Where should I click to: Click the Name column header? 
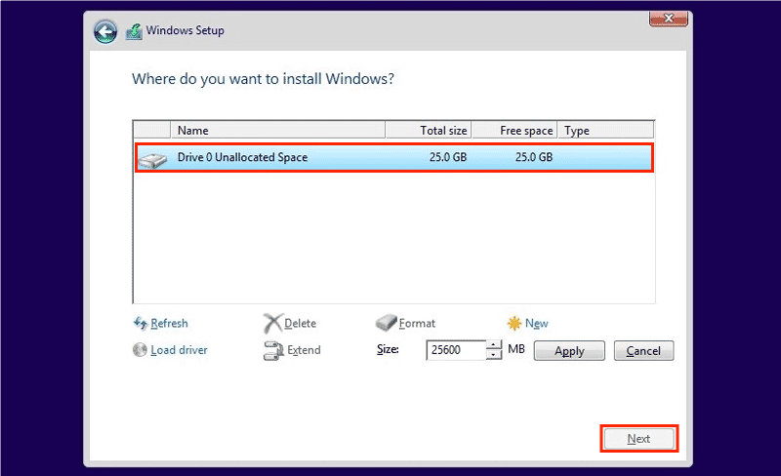(x=277, y=131)
